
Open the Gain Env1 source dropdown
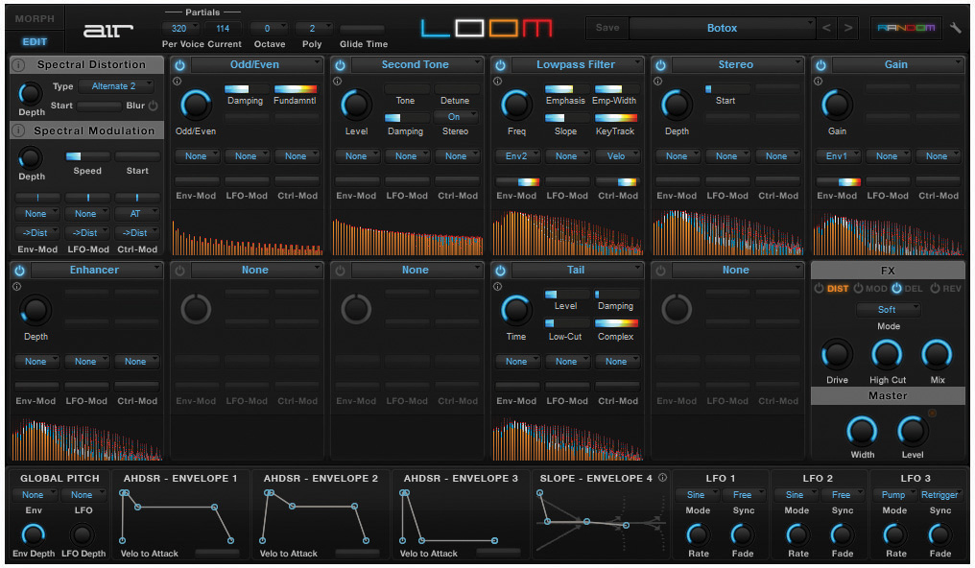pyautogui.click(x=838, y=156)
